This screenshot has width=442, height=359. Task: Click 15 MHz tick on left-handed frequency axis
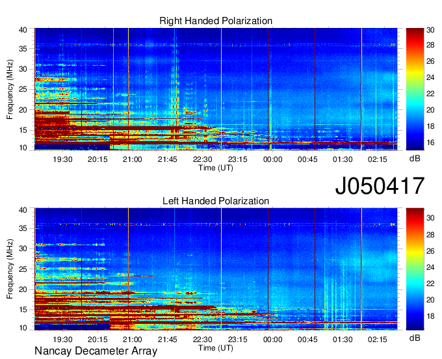23,310
